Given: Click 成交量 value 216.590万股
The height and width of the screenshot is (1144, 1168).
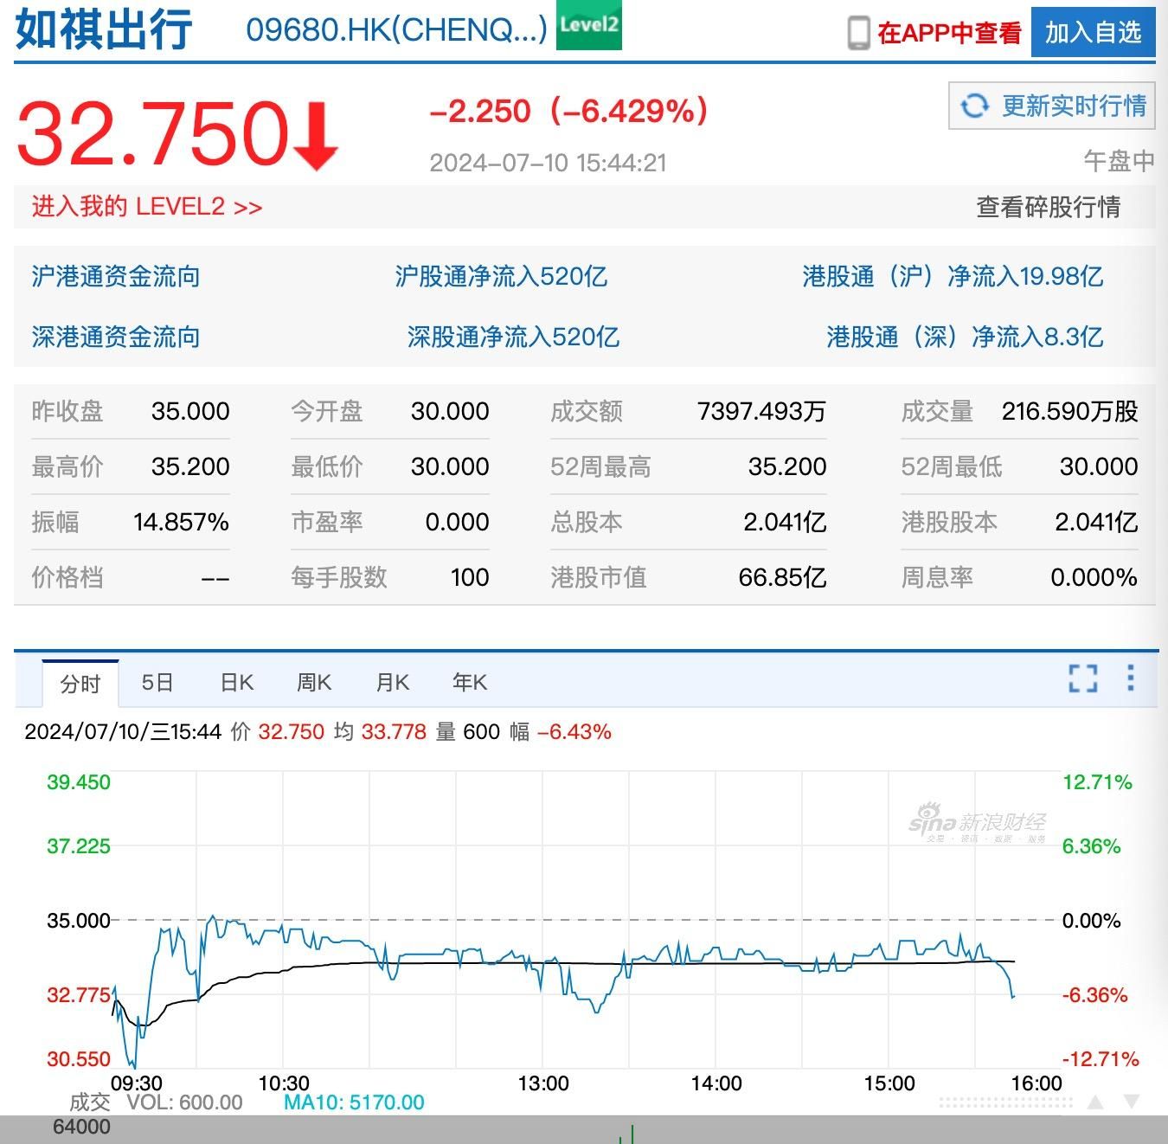Looking at the screenshot, I should coord(1069,411).
